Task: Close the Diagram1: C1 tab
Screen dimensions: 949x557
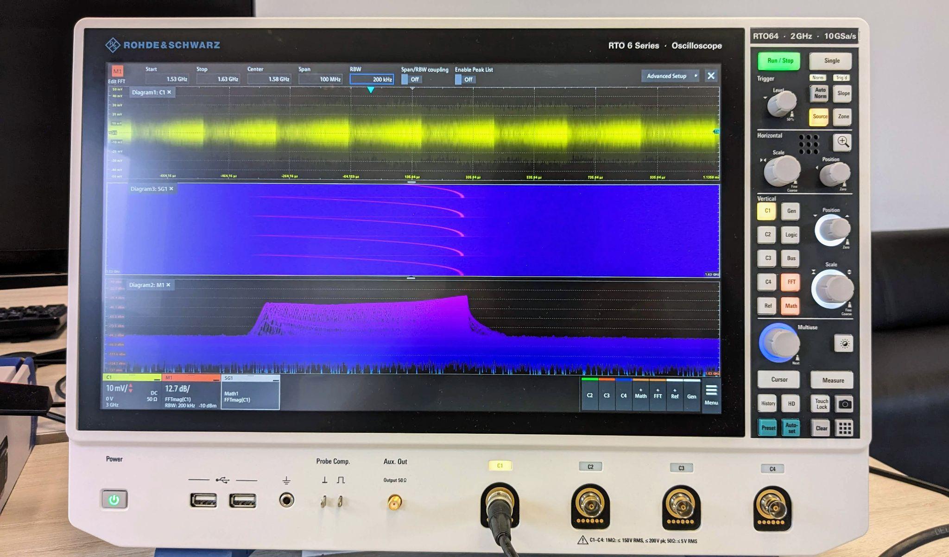Action: click(x=169, y=92)
